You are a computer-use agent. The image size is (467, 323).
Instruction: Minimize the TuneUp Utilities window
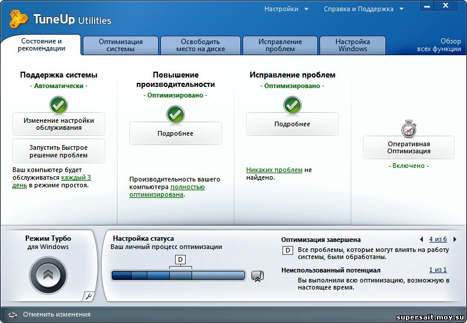click(427, 6)
